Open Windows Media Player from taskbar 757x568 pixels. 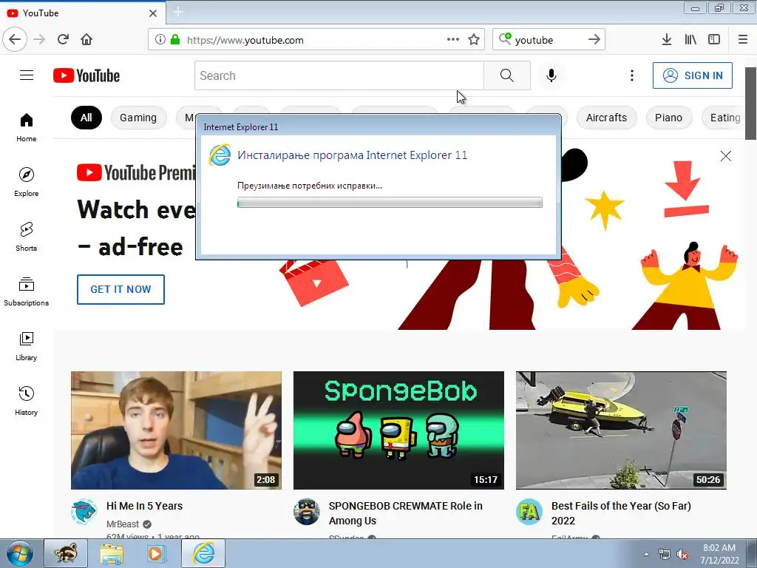pos(157,553)
